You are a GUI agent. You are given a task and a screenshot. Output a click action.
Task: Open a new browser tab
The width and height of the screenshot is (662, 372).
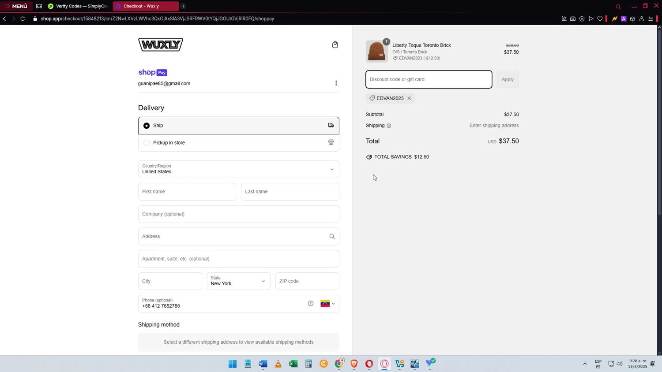(183, 6)
